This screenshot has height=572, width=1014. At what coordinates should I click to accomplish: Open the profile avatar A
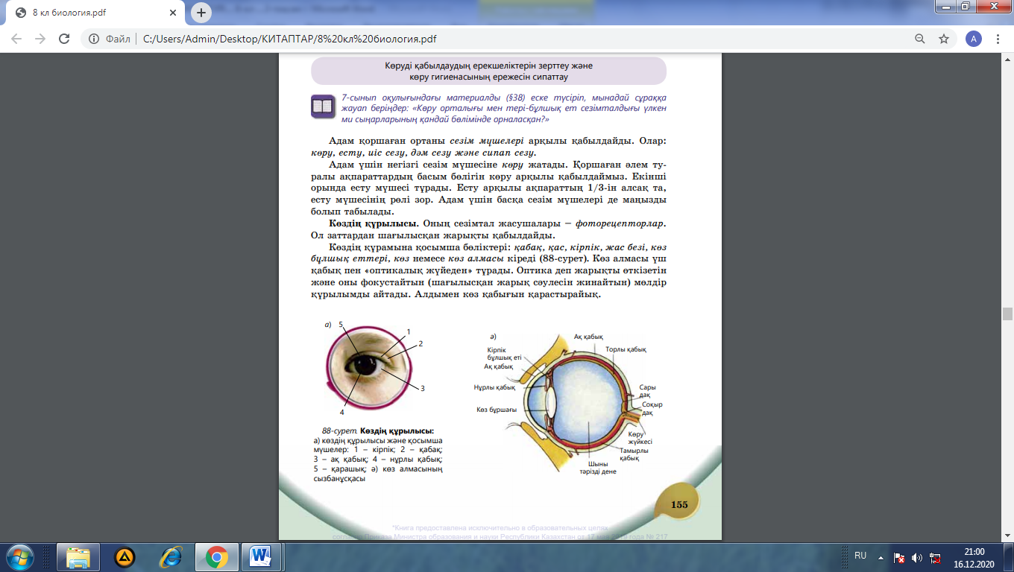973,39
